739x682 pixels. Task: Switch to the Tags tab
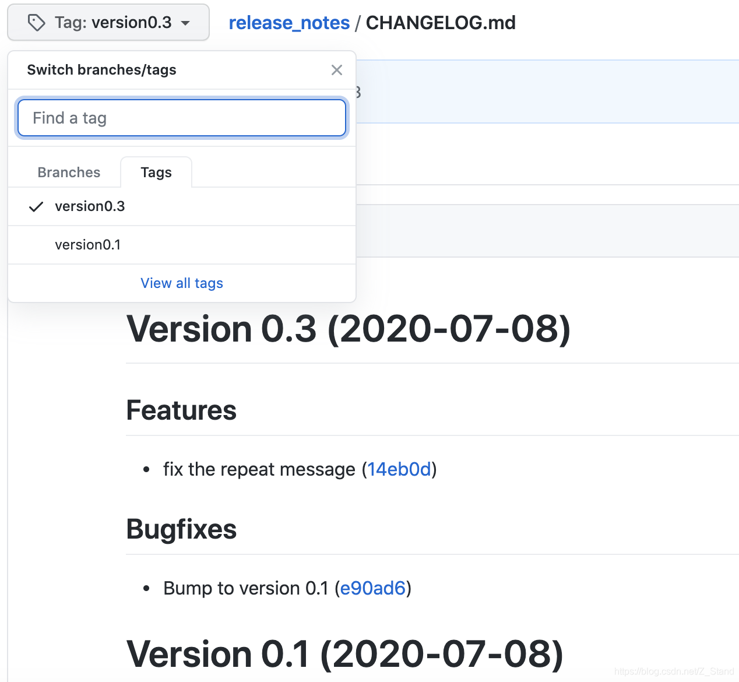[156, 172]
